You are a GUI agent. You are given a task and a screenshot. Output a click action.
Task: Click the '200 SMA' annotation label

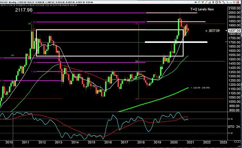point(200,88)
